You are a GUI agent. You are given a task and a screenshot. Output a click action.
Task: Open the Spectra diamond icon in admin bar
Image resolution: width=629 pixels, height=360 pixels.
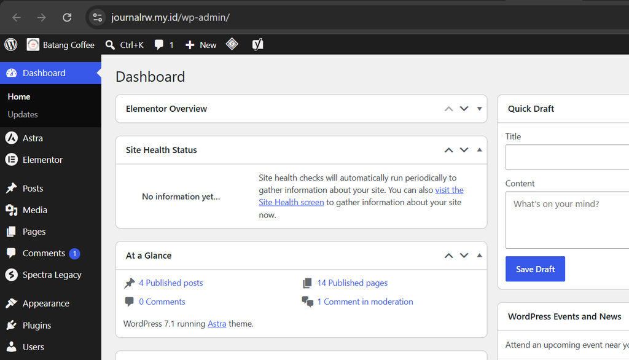point(232,44)
